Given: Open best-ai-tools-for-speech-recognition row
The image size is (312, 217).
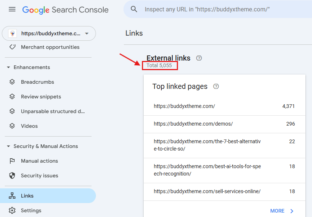Looking at the screenshot, I should pyautogui.click(x=225, y=170).
